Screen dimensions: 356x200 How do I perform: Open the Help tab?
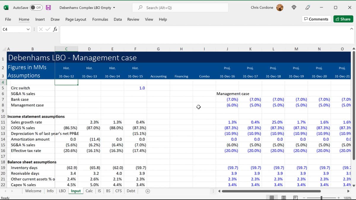pyautogui.click(x=163, y=19)
